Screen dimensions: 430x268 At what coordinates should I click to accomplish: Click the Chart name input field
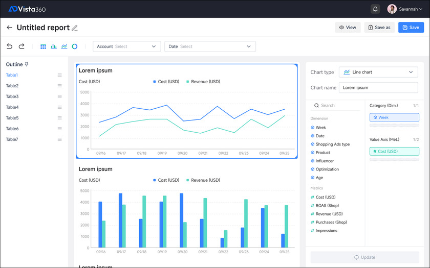(x=378, y=87)
